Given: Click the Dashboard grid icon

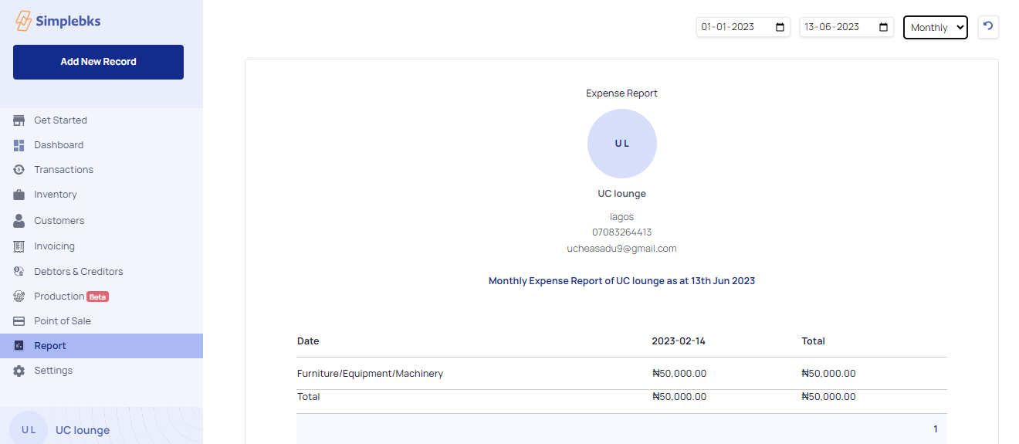Looking at the screenshot, I should (x=19, y=145).
